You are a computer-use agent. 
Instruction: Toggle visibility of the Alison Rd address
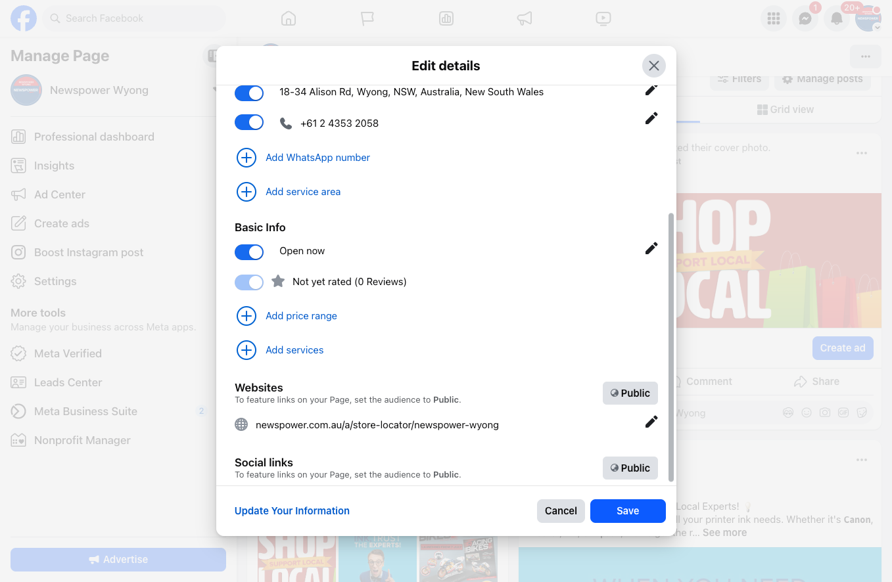(249, 93)
